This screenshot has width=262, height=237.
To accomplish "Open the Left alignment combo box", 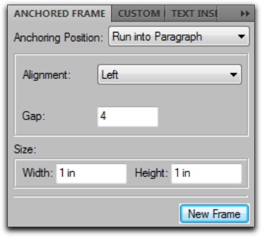I will [170, 74].
